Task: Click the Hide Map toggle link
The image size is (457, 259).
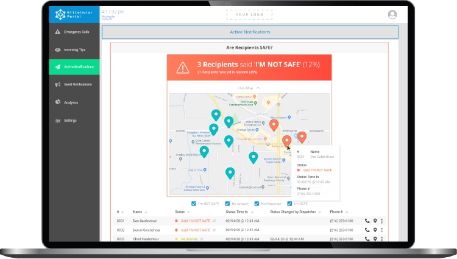Action: click(246, 88)
